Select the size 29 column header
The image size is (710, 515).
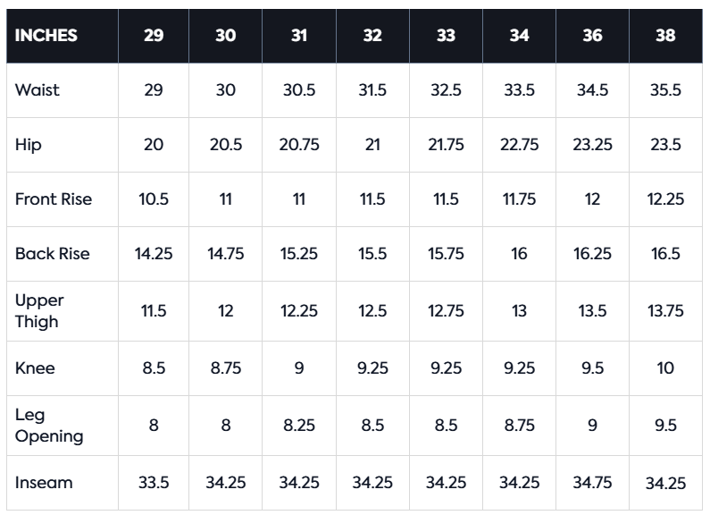[x=154, y=37]
